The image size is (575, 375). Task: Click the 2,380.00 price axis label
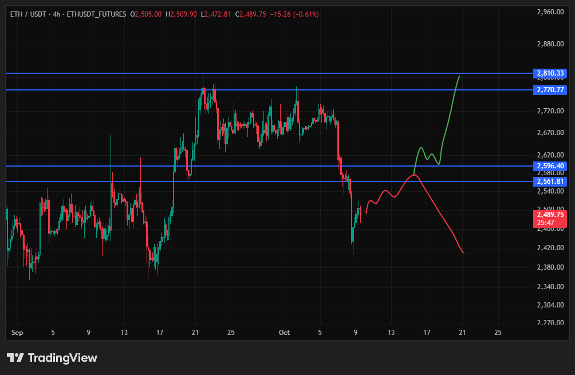550,267
